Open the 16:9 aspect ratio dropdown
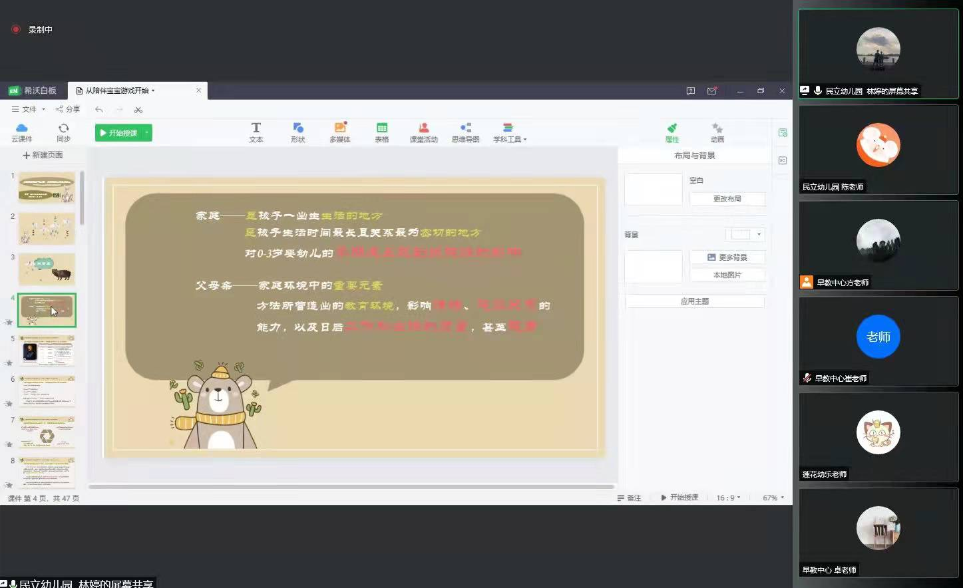 [728, 498]
